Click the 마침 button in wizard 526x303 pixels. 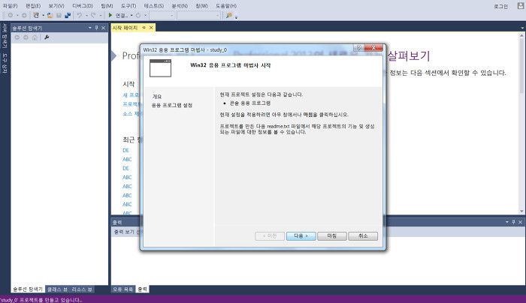(x=332, y=236)
